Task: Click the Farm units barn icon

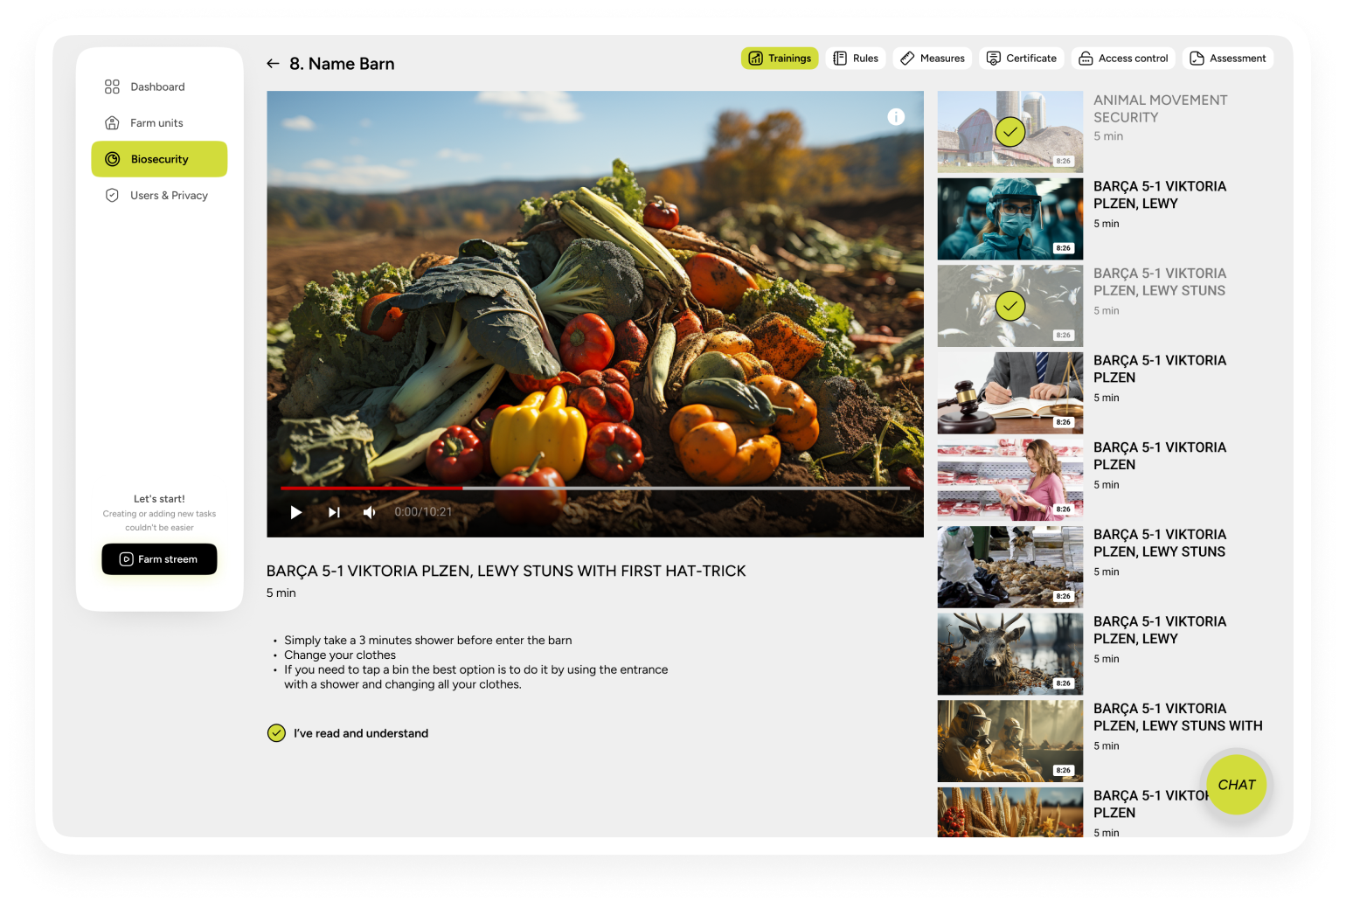Action: click(x=112, y=123)
